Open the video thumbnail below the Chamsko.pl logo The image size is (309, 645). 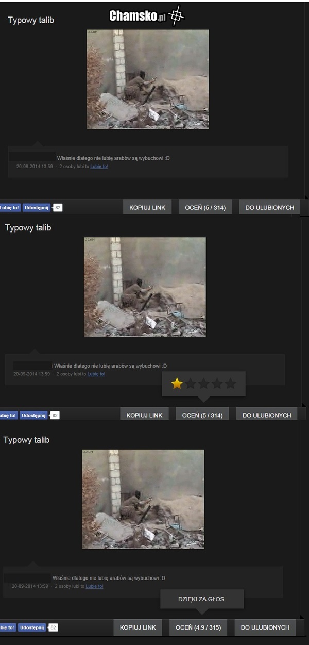point(148,79)
